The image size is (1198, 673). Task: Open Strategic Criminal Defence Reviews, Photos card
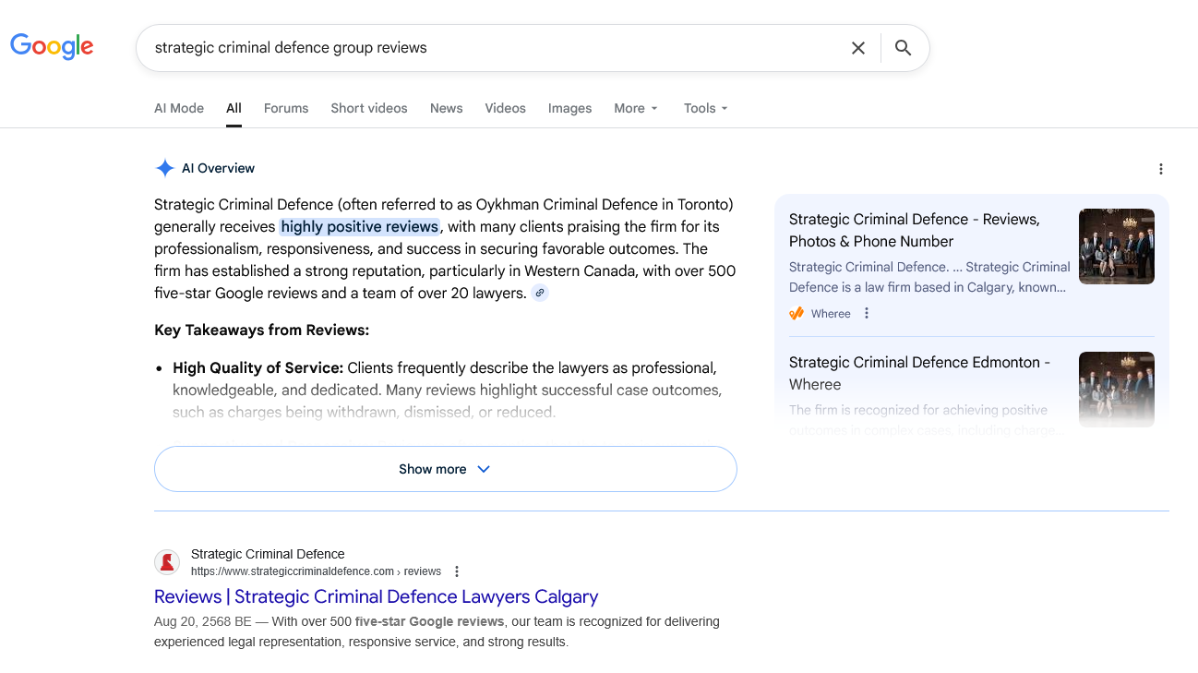pos(914,230)
